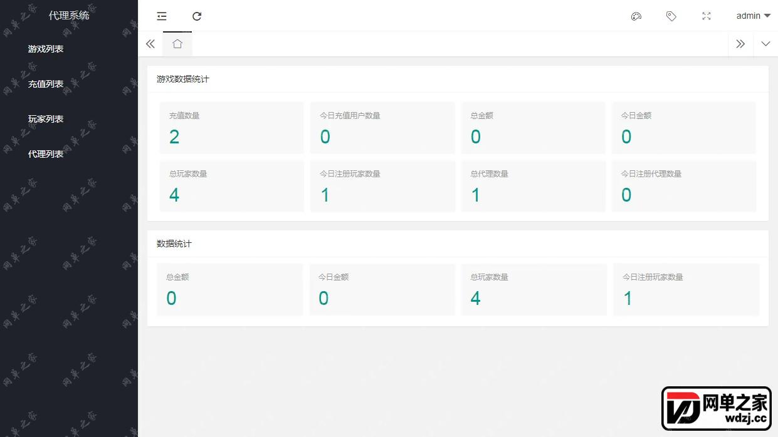
Task: Expand the tab options down chevron
Action: click(765, 44)
